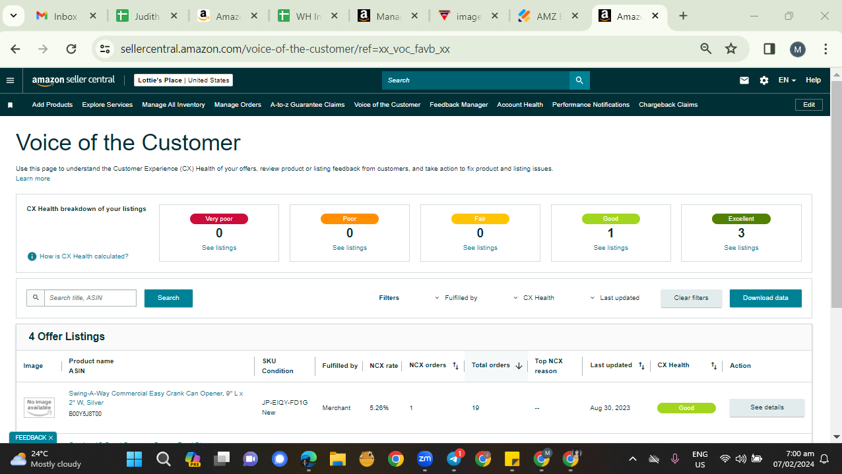
Task: Toggle the Chrome side panel icon
Action: pos(769,49)
